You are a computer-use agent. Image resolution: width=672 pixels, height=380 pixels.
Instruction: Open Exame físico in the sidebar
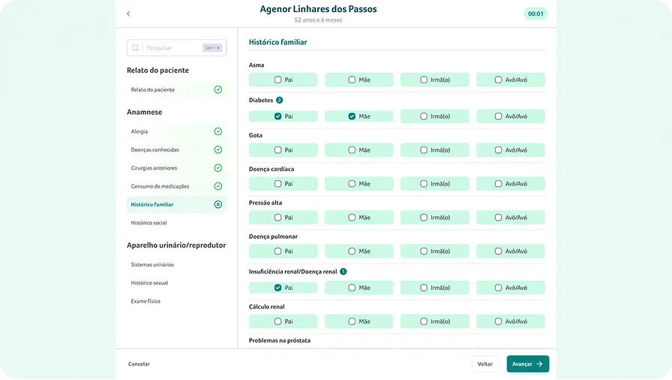[145, 301]
